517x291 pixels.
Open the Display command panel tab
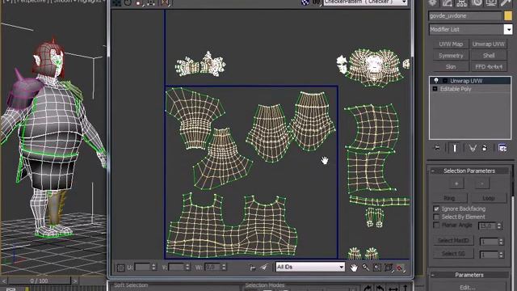click(490, 2)
